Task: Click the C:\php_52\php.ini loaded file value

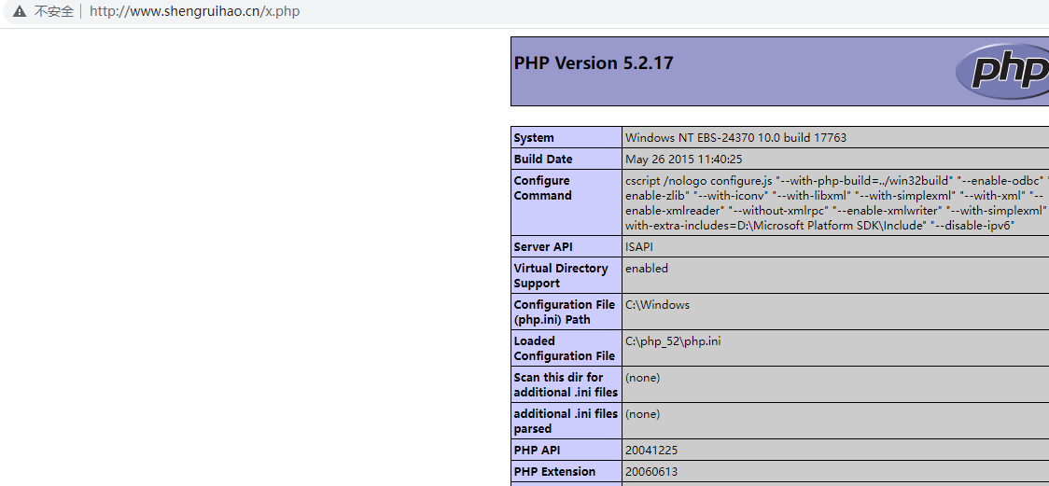Action: pos(672,341)
